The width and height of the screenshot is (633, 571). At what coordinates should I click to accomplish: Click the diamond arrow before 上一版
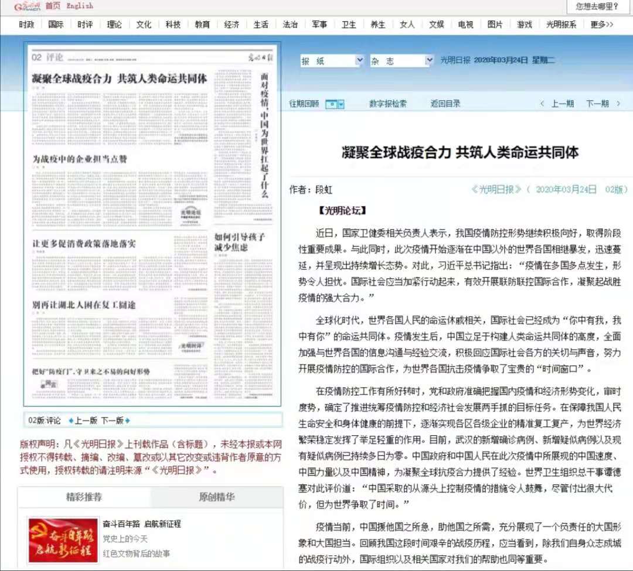(71, 420)
